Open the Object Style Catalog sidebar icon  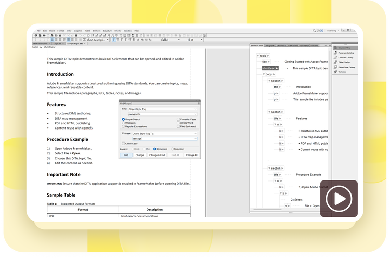point(335,67)
